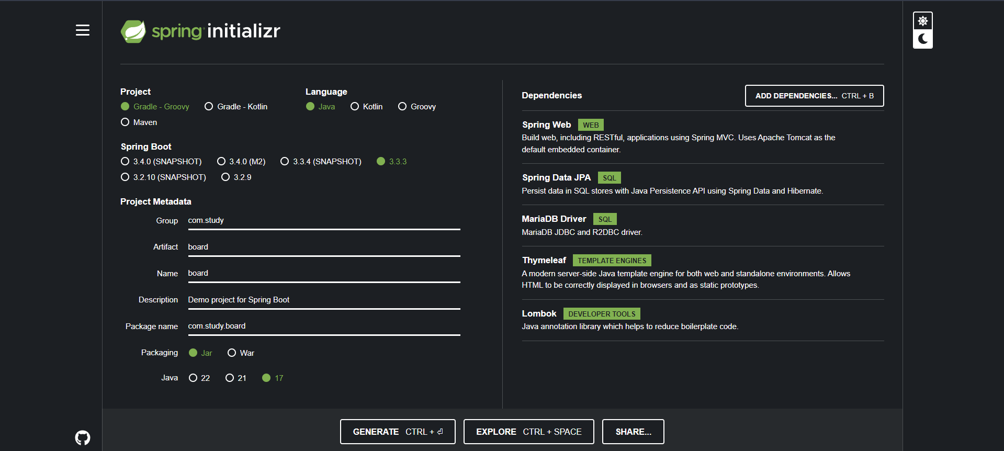The width and height of the screenshot is (1004, 451).
Task: Click the Spring Boot heading
Action: coord(146,146)
